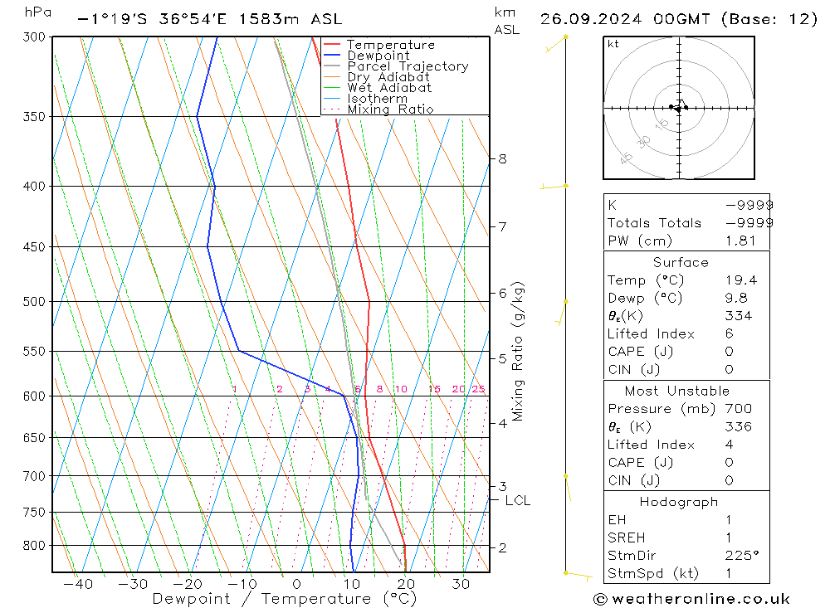Image resolution: width=830 pixels, height=608 pixels.
Task: Click the K index value -9999
Action: coord(749,205)
